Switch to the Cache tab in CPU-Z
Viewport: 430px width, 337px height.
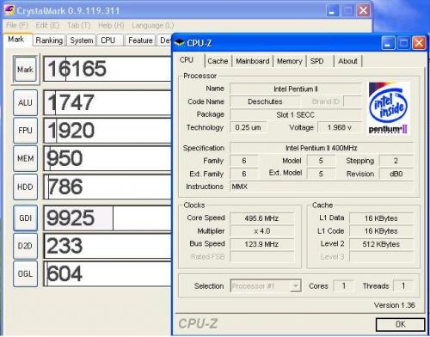point(218,61)
